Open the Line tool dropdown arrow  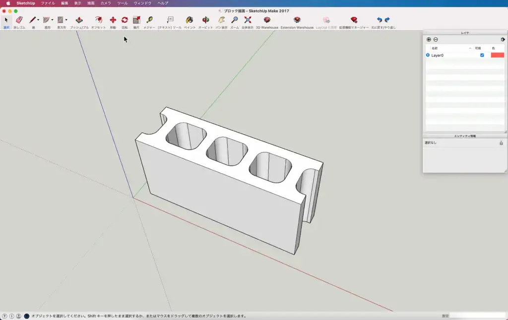point(38,20)
